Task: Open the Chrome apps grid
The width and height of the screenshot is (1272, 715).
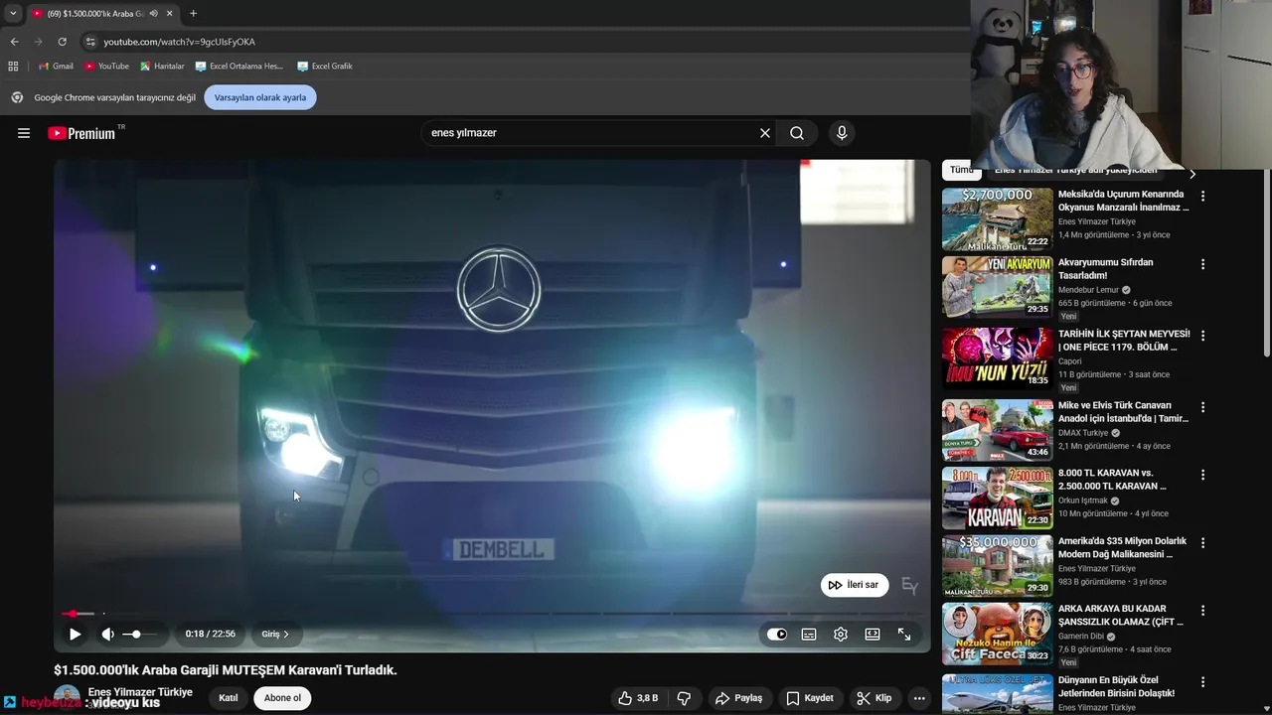Action: coord(13,67)
